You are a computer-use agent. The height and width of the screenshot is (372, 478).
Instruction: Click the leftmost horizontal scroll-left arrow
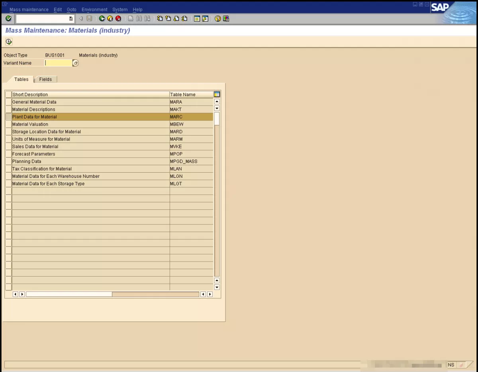coord(16,294)
